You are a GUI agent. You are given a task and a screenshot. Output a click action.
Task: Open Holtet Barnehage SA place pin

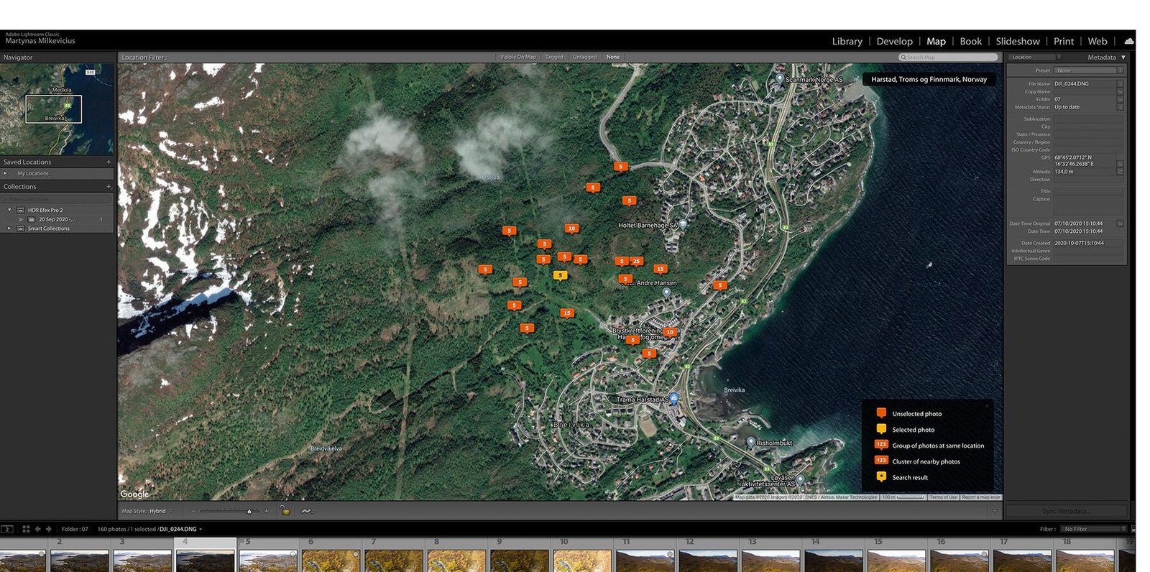coord(683,224)
